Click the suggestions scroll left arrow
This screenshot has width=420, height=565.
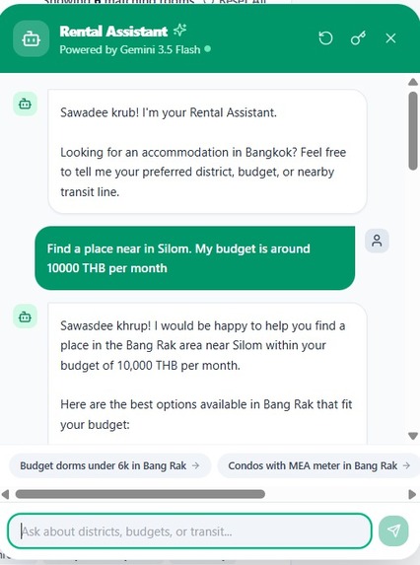tap(5, 494)
